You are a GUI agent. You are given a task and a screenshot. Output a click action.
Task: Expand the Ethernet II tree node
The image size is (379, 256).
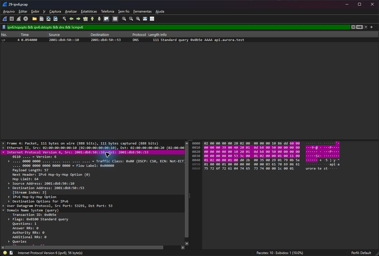pyautogui.click(x=3, y=148)
